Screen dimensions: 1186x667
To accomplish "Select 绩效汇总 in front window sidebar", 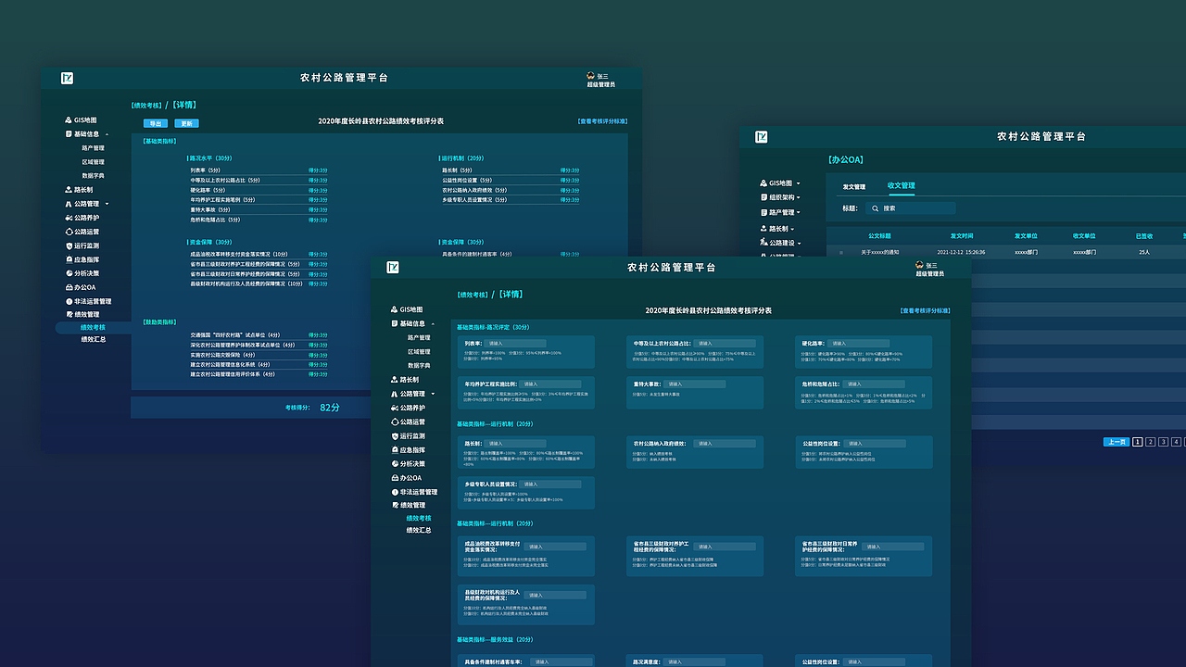I will 419,531.
